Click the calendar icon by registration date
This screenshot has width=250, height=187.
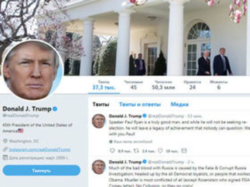click(x=5, y=158)
